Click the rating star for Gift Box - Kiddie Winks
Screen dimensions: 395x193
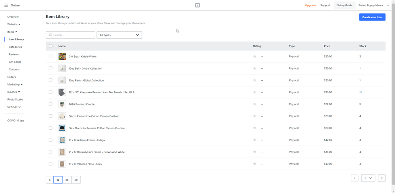[255, 57]
